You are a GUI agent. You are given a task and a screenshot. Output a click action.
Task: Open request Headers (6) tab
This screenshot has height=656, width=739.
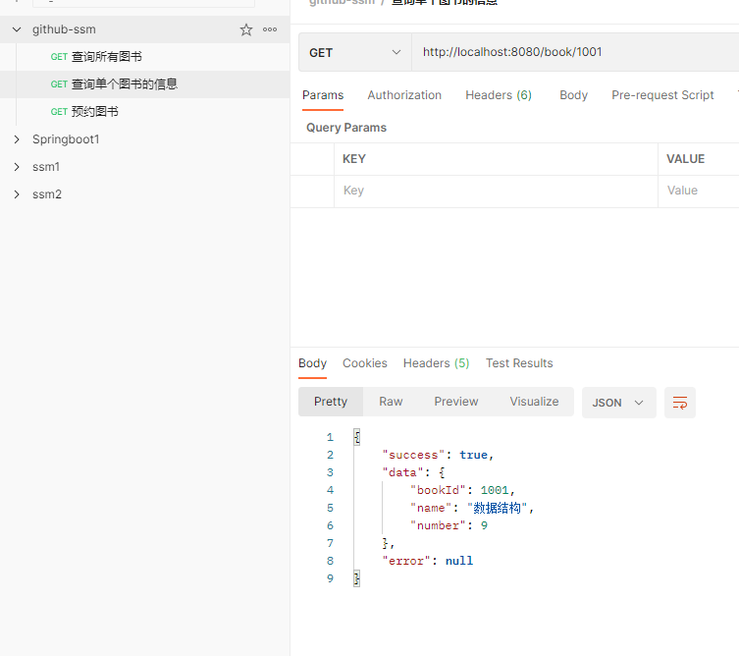click(499, 95)
